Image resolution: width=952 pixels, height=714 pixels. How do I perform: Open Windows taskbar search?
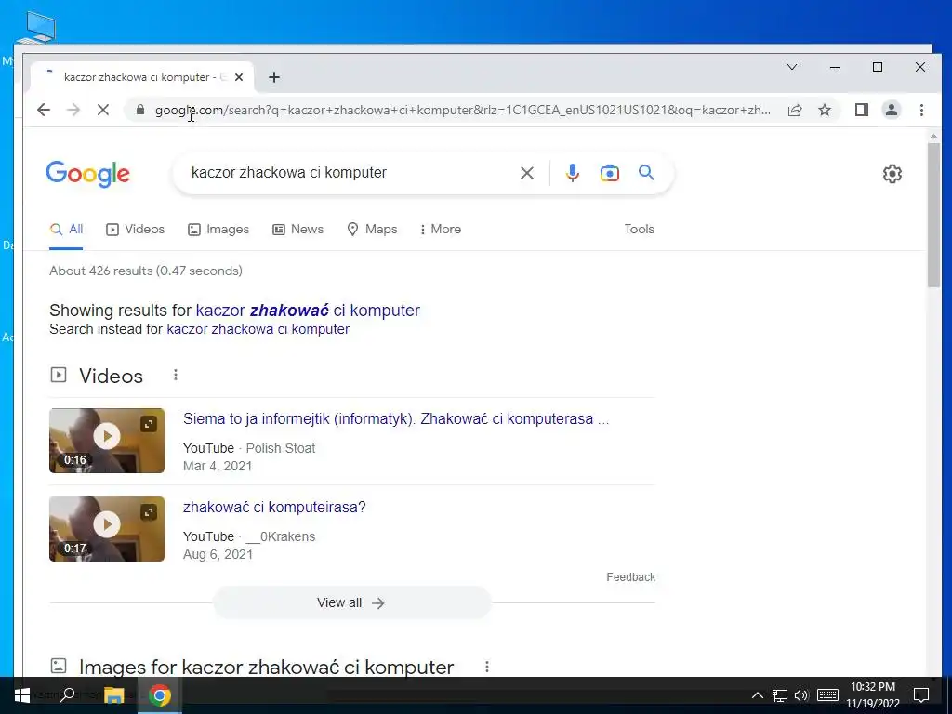(x=68, y=695)
